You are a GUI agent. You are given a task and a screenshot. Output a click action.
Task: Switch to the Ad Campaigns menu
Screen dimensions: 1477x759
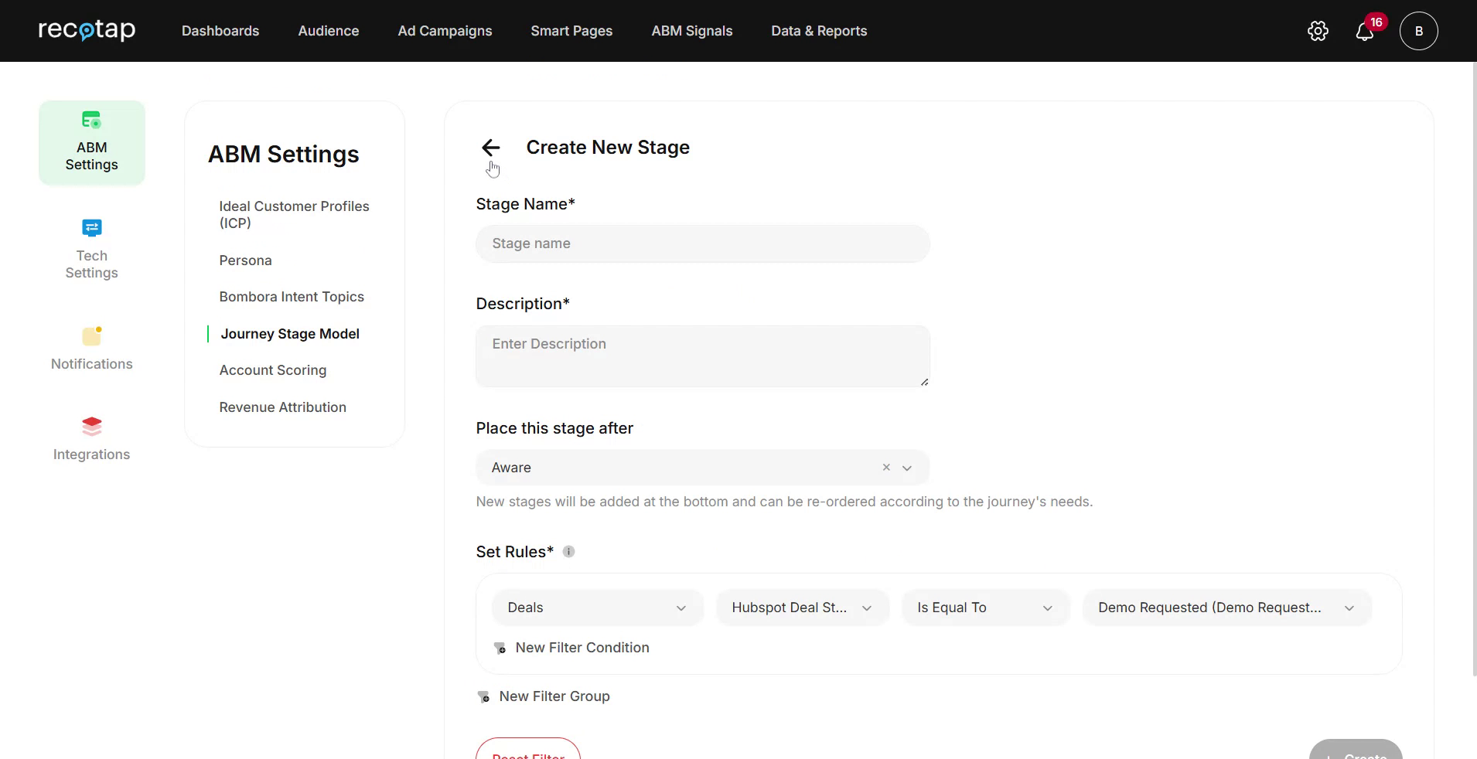[x=445, y=31]
